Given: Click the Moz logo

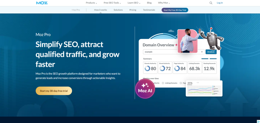Looking at the screenshot, I should pyautogui.click(x=42, y=3).
